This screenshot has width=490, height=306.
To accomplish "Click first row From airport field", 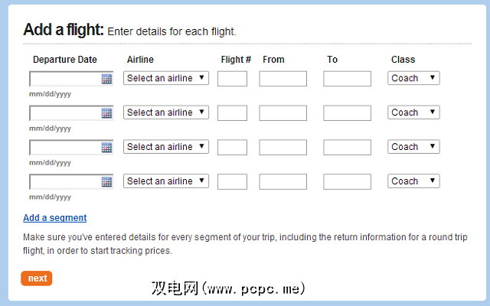I will tap(283, 79).
